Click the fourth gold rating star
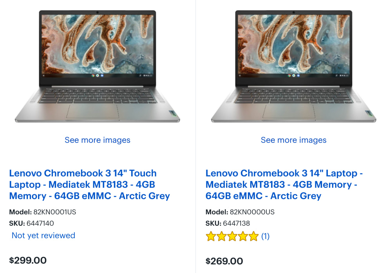Viewport: 387px width, 273px height. pyautogui.click(x=243, y=236)
